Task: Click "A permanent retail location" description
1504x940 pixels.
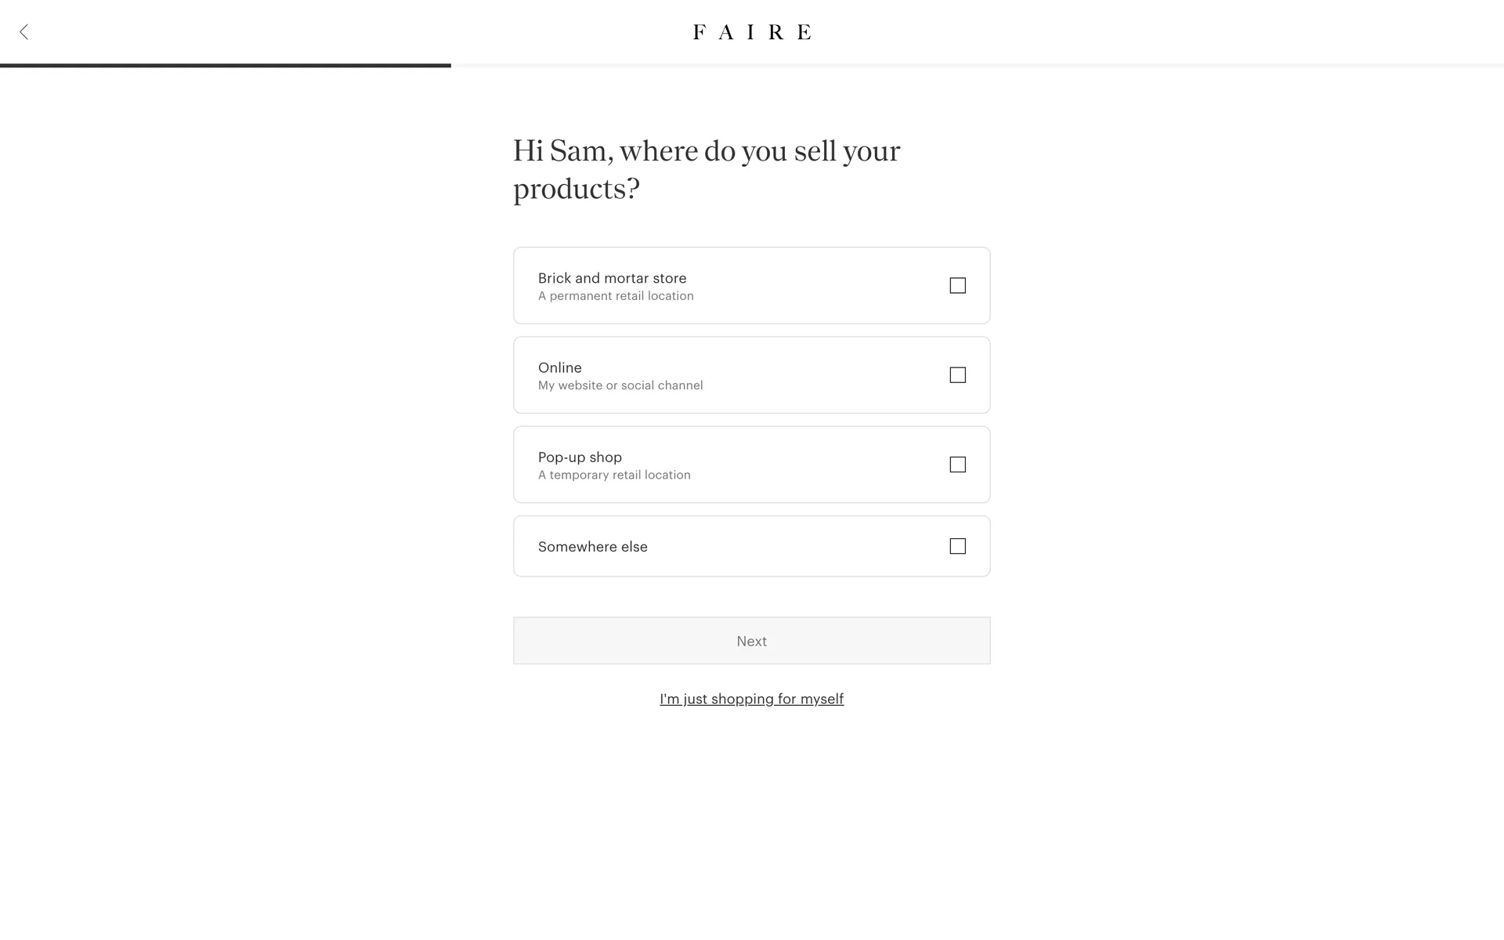Action: [x=616, y=296]
